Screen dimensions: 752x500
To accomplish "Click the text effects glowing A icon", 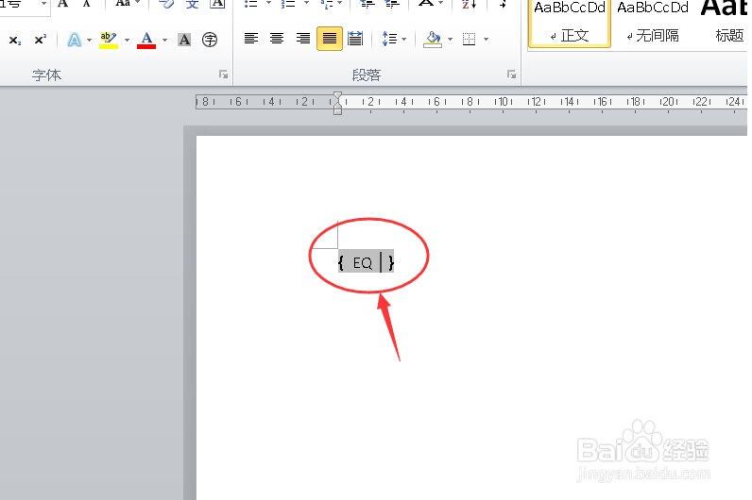I will [74, 40].
